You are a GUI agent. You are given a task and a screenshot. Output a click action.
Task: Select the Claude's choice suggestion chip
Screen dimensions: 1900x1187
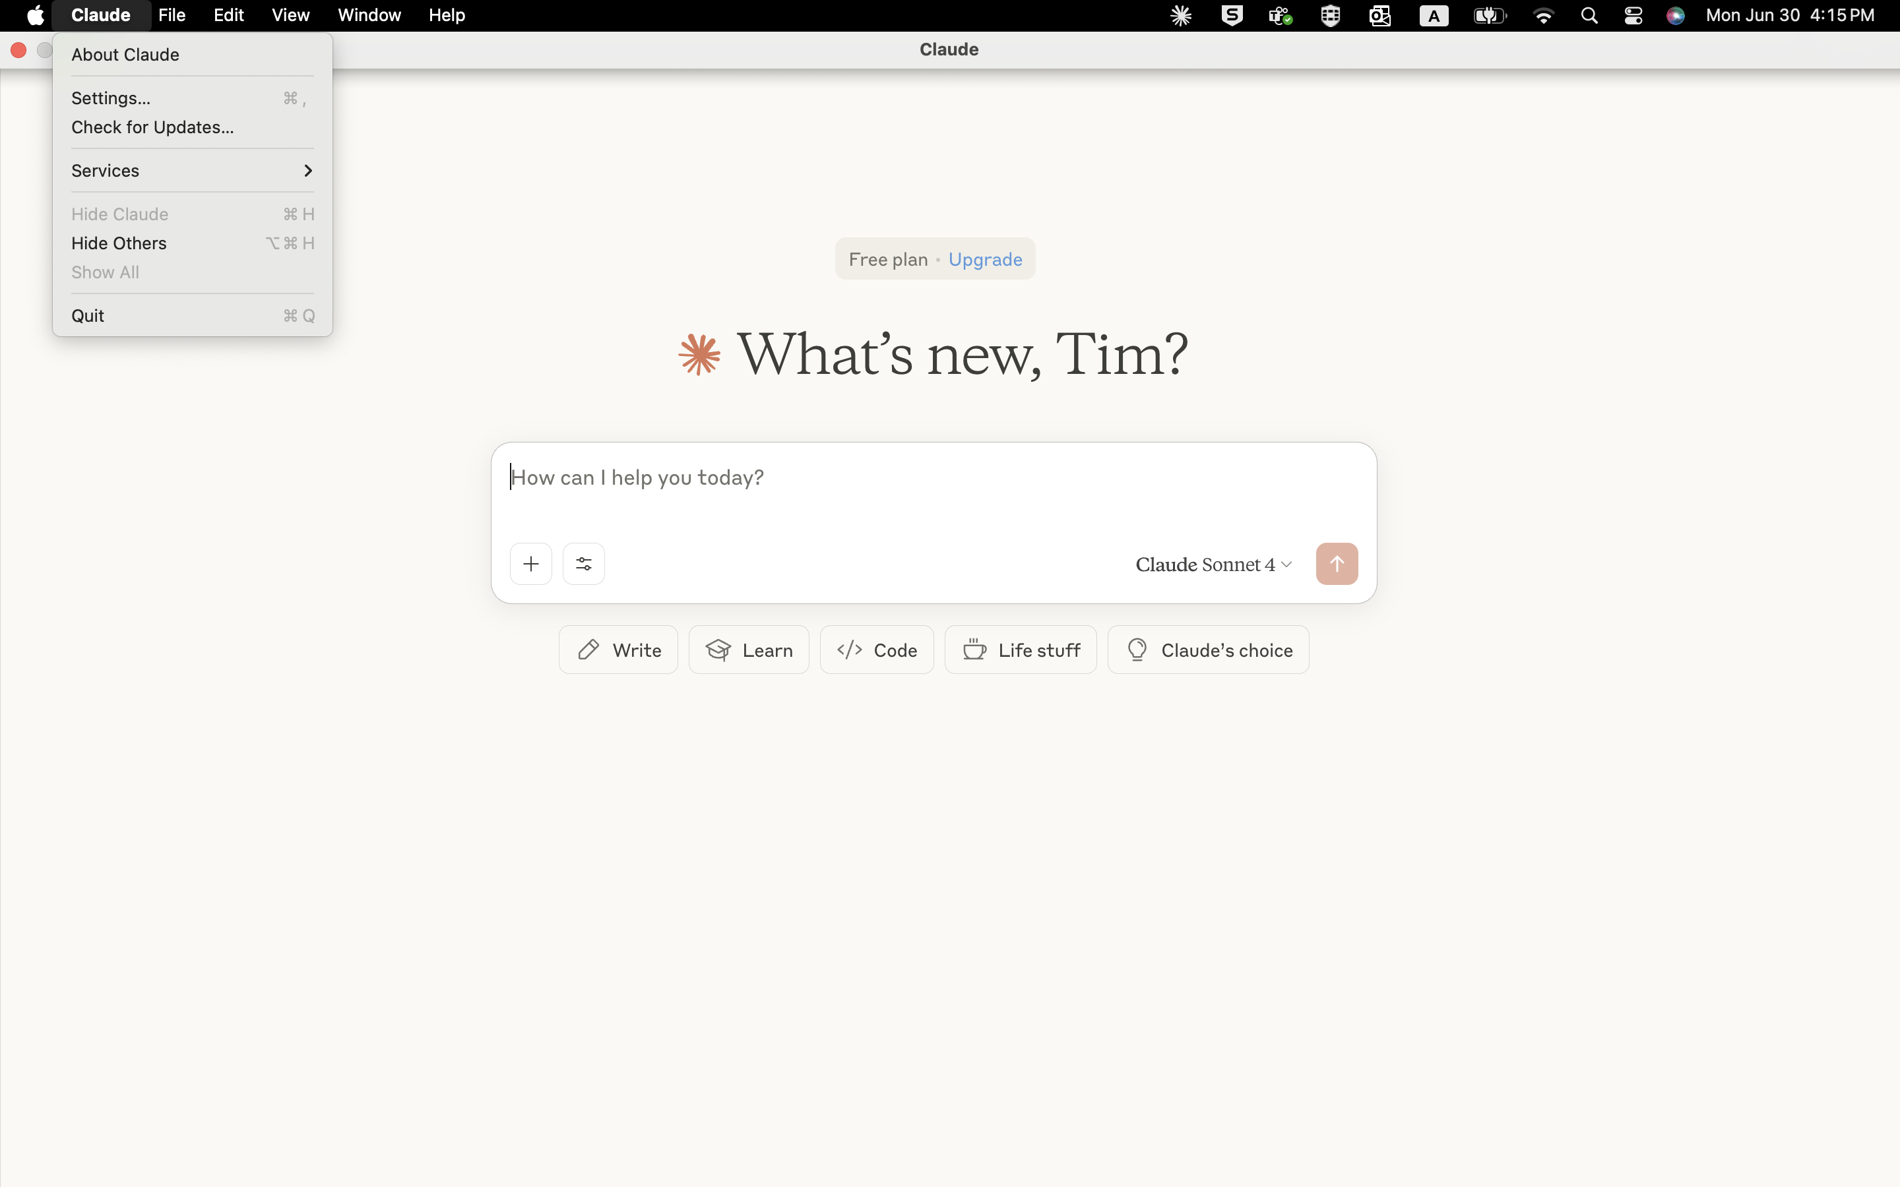tap(1207, 650)
